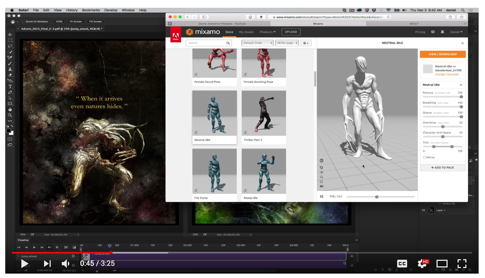Pause the Mixamo animation preview
This screenshot has height=278, width=485.
[x=322, y=197]
